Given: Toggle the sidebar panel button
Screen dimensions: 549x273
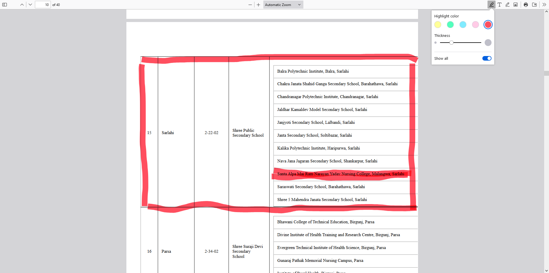Looking at the screenshot, I should click(5, 5).
